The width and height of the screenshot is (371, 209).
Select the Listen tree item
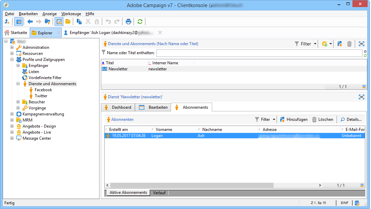click(34, 72)
